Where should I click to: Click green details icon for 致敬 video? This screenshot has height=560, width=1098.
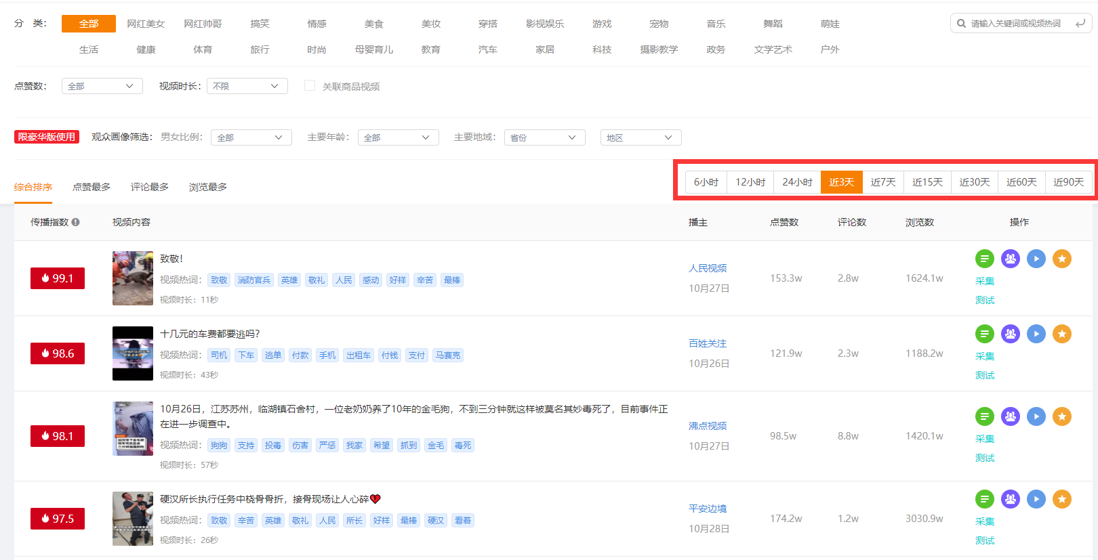984,259
